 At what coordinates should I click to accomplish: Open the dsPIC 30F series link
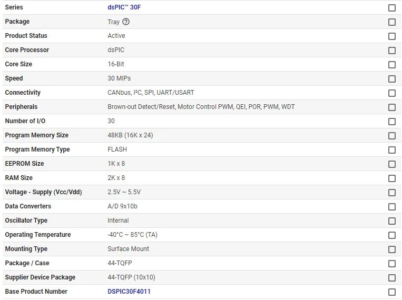(124, 7)
